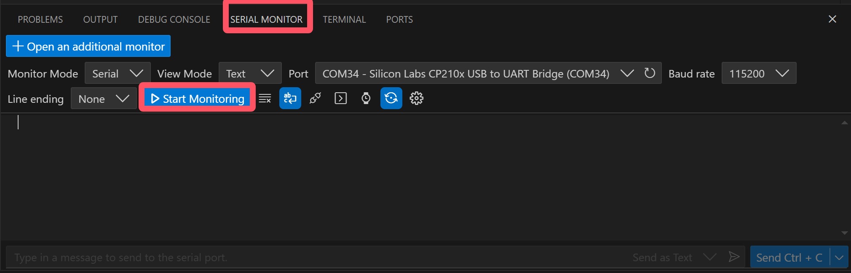This screenshot has height=273, width=851.
Task: Click the plug connector icon
Action: 315,98
